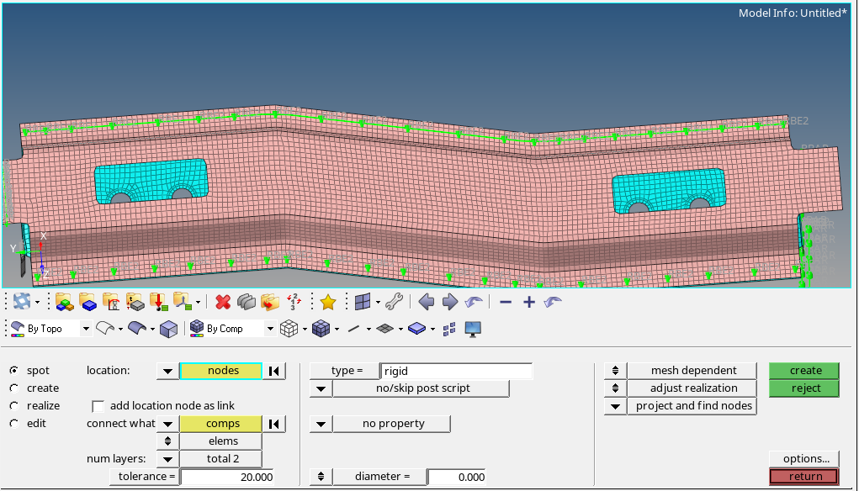Click the create button
The height and width of the screenshot is (491, 859).
point(803,370)
